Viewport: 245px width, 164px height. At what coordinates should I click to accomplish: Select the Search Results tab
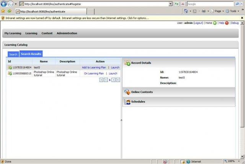[31, 54]
